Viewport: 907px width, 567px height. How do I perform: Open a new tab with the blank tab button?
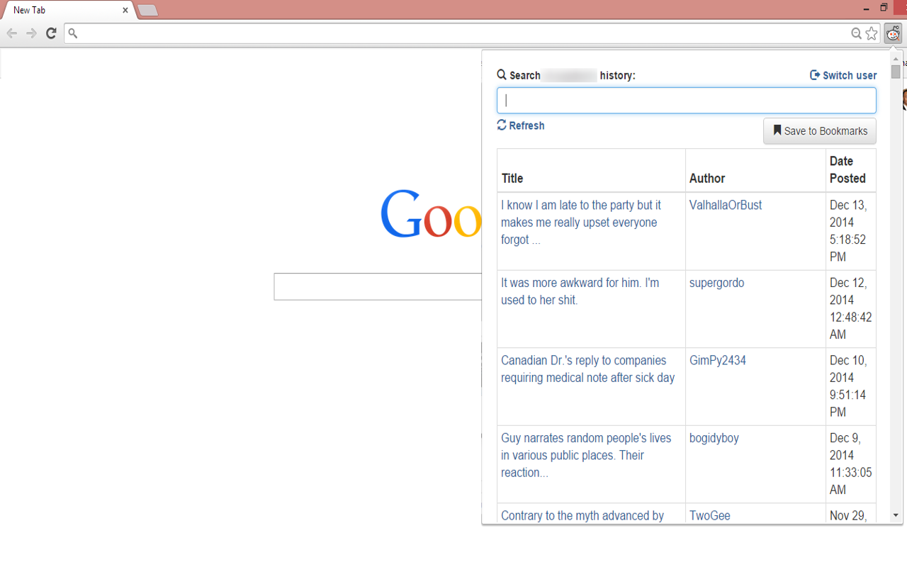coord(148,11)
